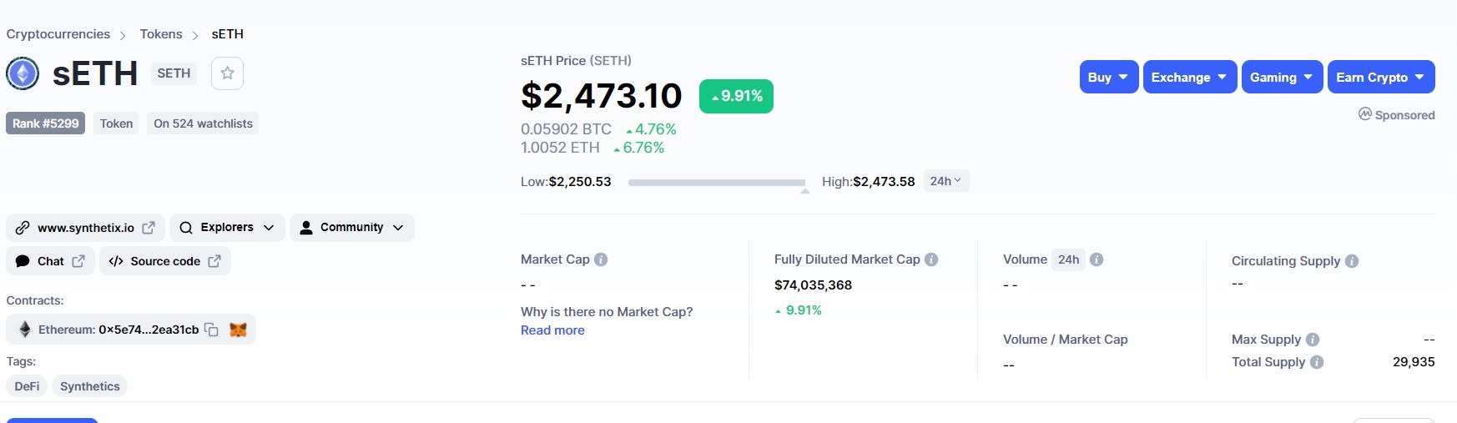The image size is (1457, 423).
Task: Add sETH to watchlist with star icon
Action: 227,73
